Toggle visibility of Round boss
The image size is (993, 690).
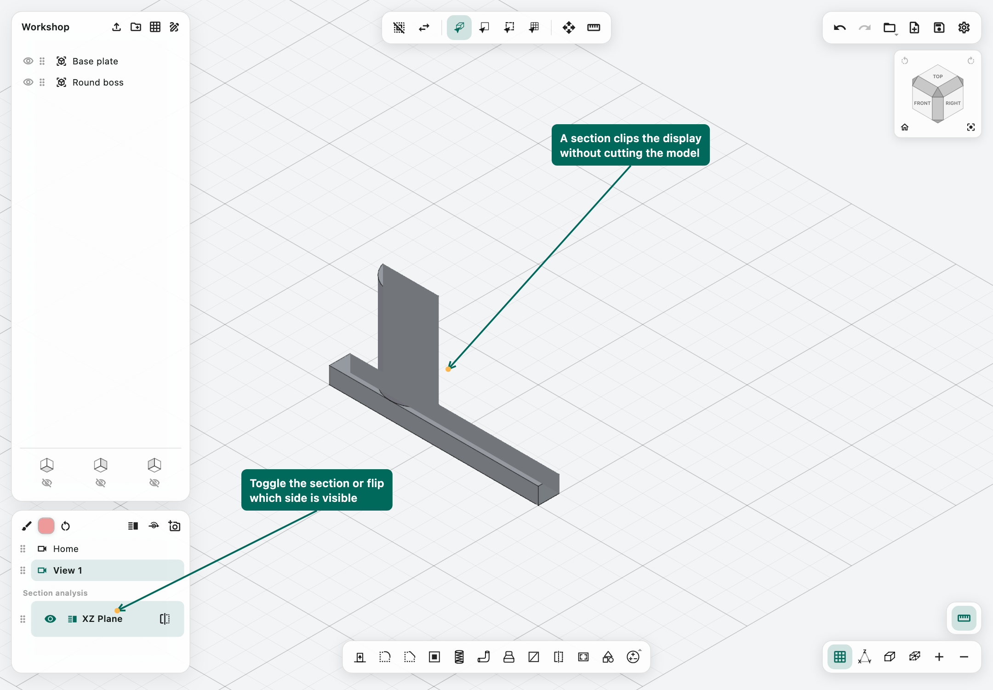tap(28, 82)
